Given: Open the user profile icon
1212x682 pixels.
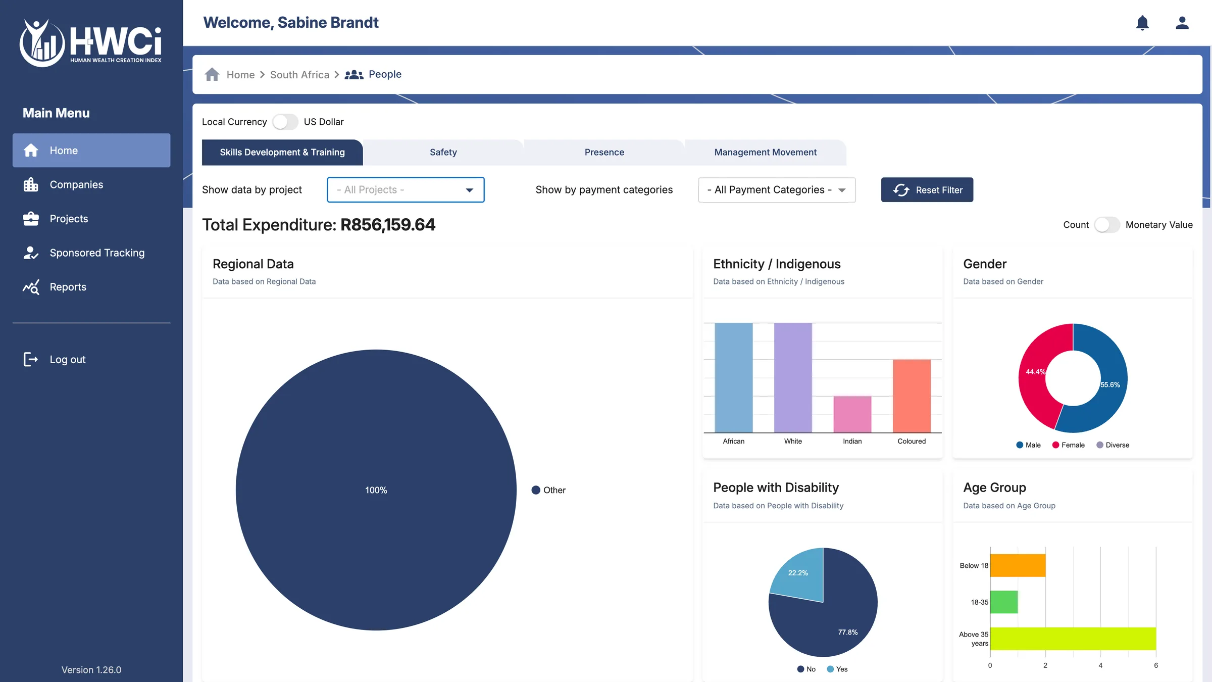Looking at the screenshot, I should point(1182,23).
